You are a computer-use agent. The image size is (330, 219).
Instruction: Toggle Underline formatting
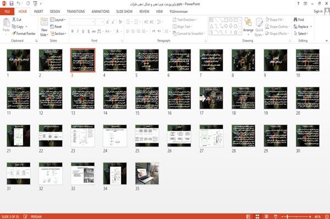(x=83, y=31)
